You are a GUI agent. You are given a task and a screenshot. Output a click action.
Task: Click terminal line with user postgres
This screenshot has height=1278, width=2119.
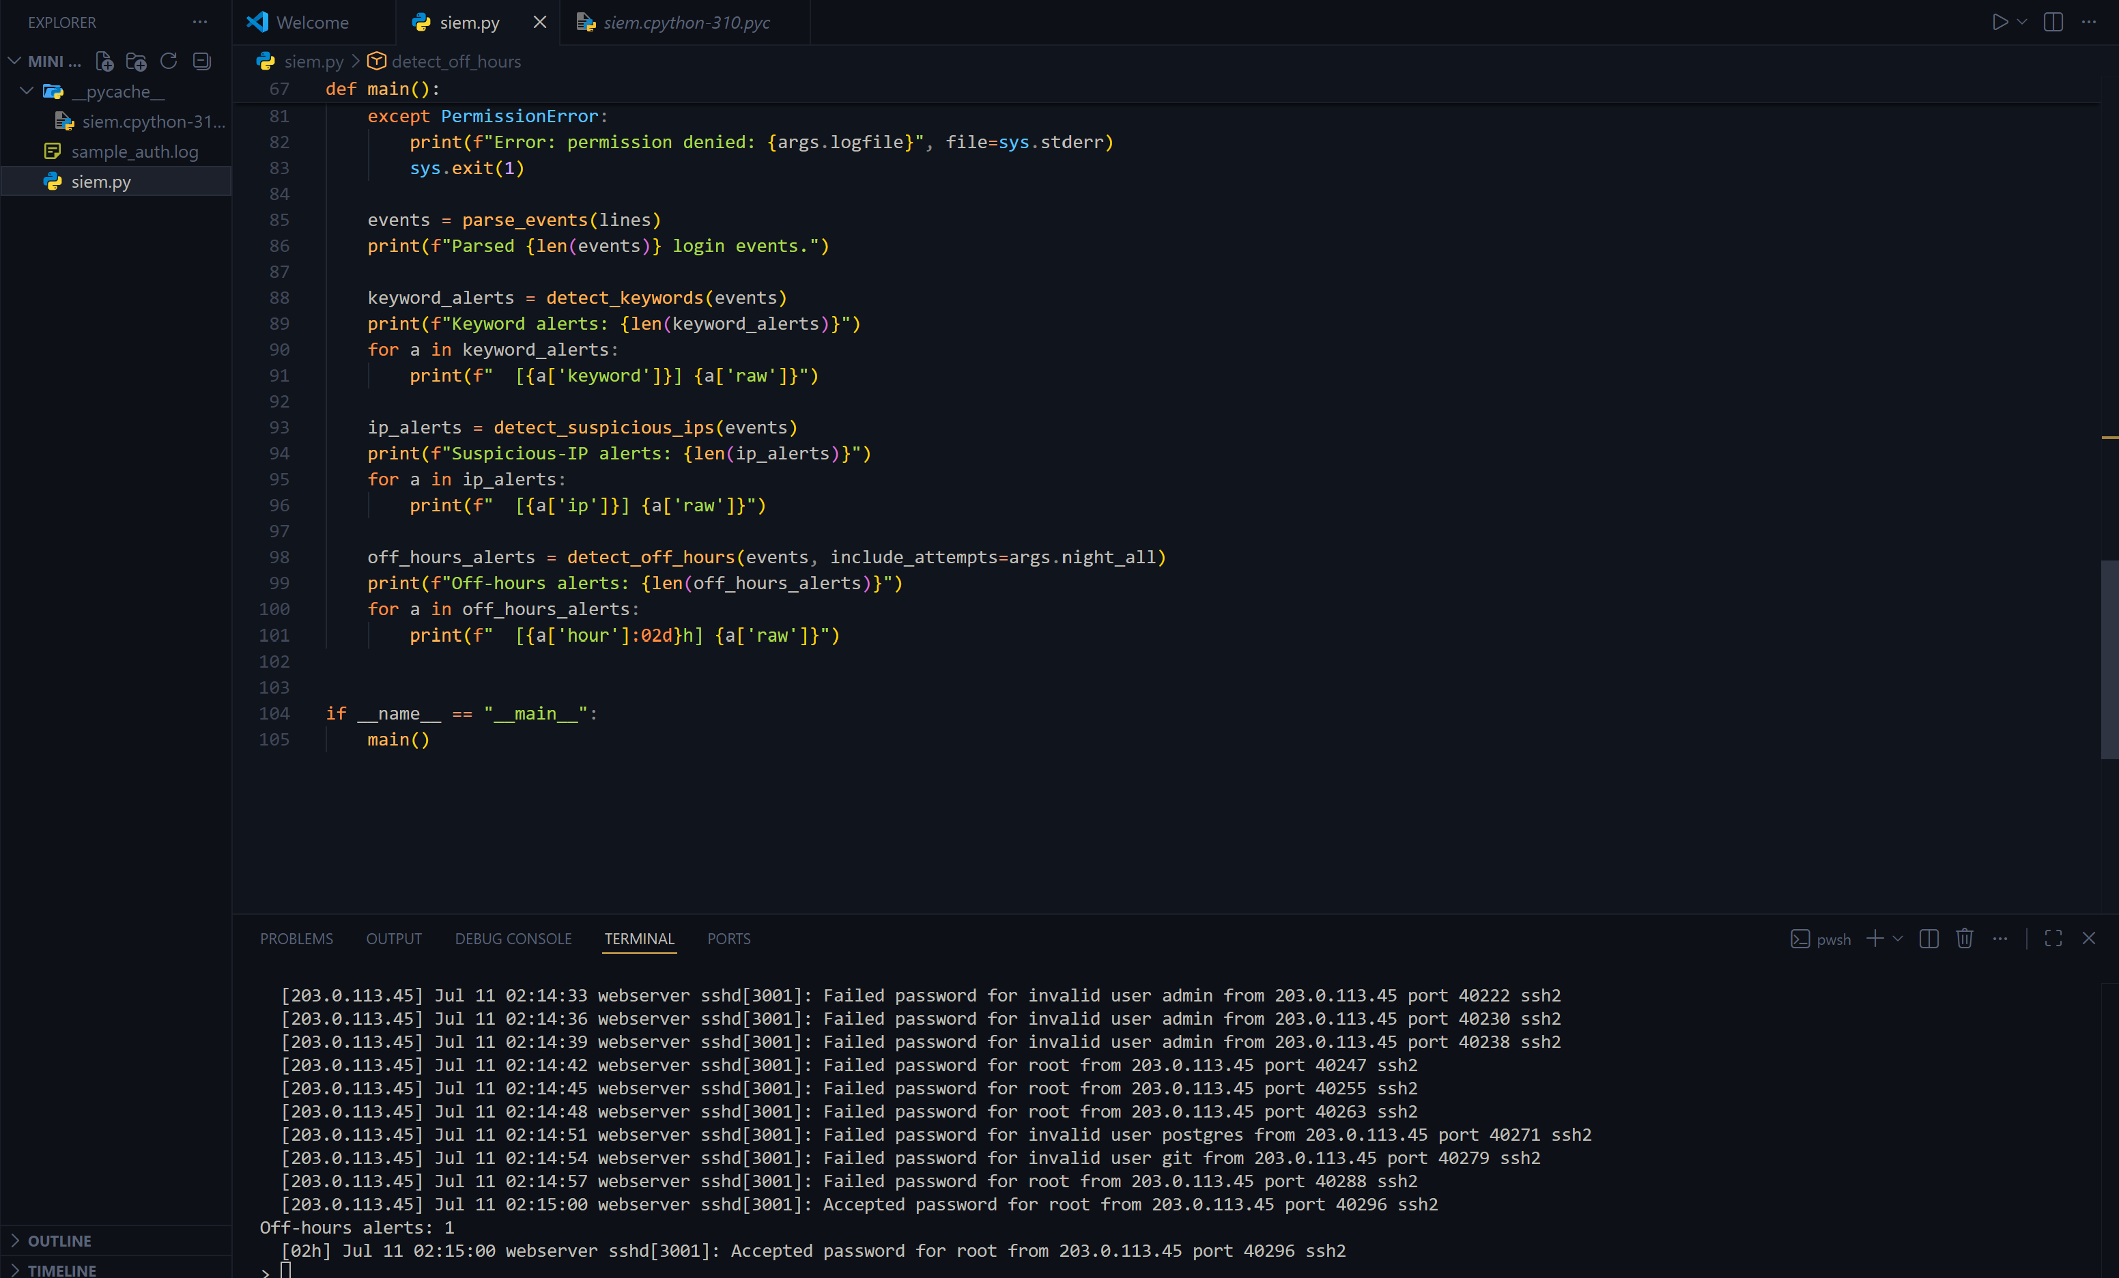(x=936, y=1135)
